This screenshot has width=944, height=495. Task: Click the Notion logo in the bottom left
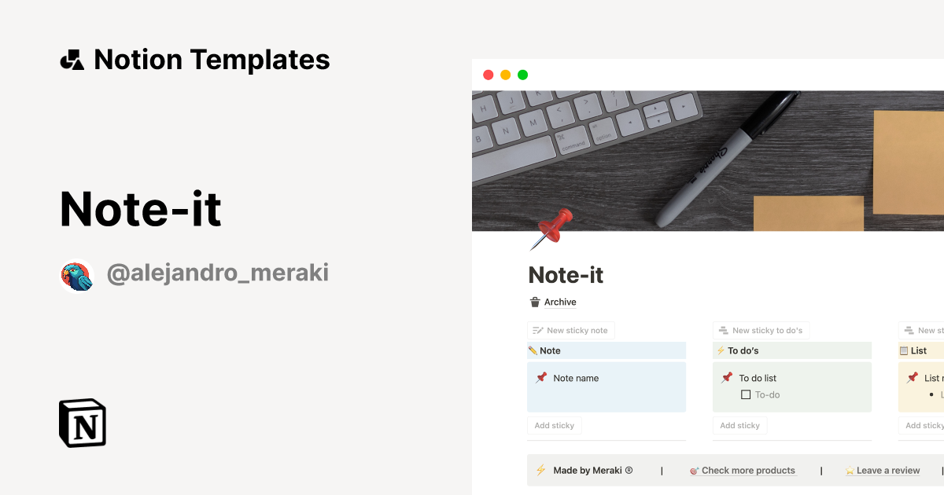(x=82, y=423)
